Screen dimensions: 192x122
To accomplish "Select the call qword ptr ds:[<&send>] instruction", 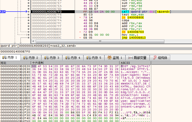I will (146, 12).
